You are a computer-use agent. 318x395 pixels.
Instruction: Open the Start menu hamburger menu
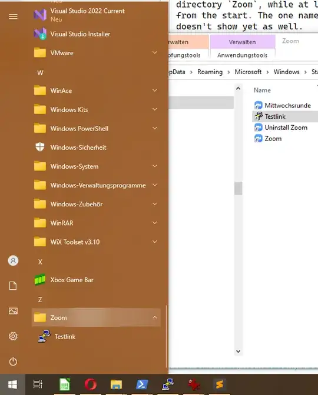click(x=13, y=16)
